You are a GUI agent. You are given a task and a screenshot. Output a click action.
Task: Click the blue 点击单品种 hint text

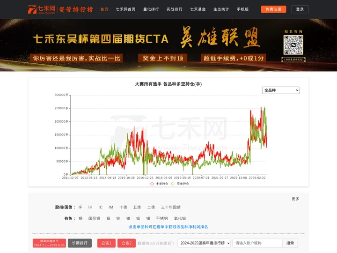(168, 227)
